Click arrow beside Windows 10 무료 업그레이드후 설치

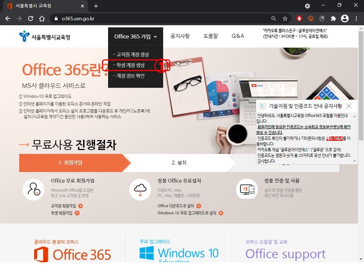pyautogui.click(x=221, y=213)
